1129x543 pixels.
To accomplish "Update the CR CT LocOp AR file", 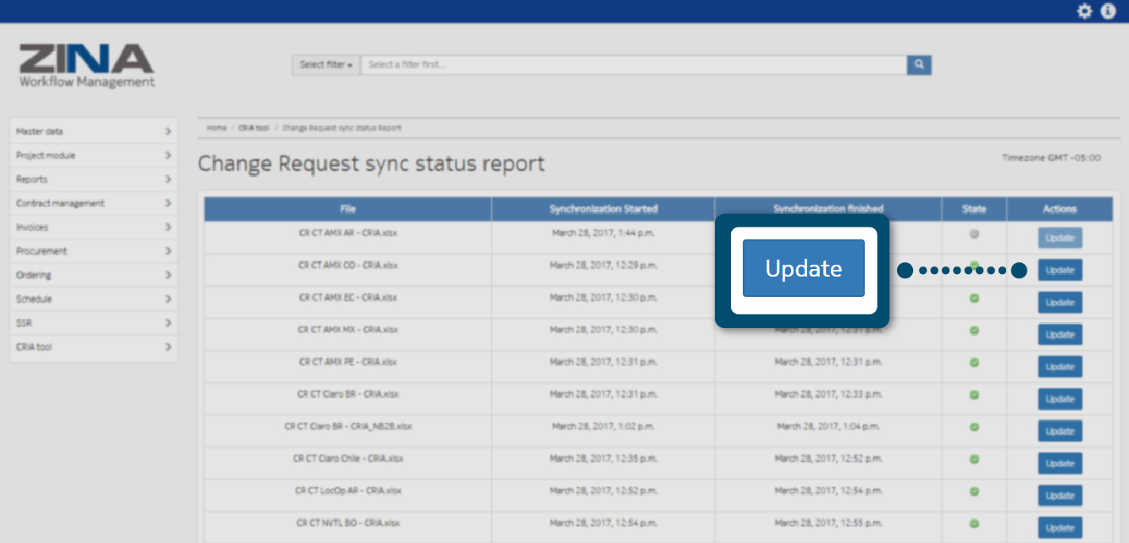I will pyautogui.click(x=1060, y=495).
